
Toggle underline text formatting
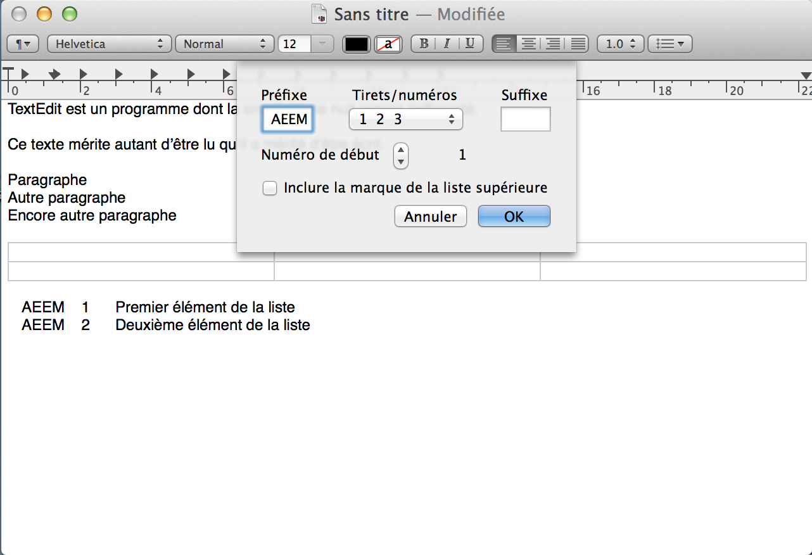pyautogui.click(x=469, y=44)
